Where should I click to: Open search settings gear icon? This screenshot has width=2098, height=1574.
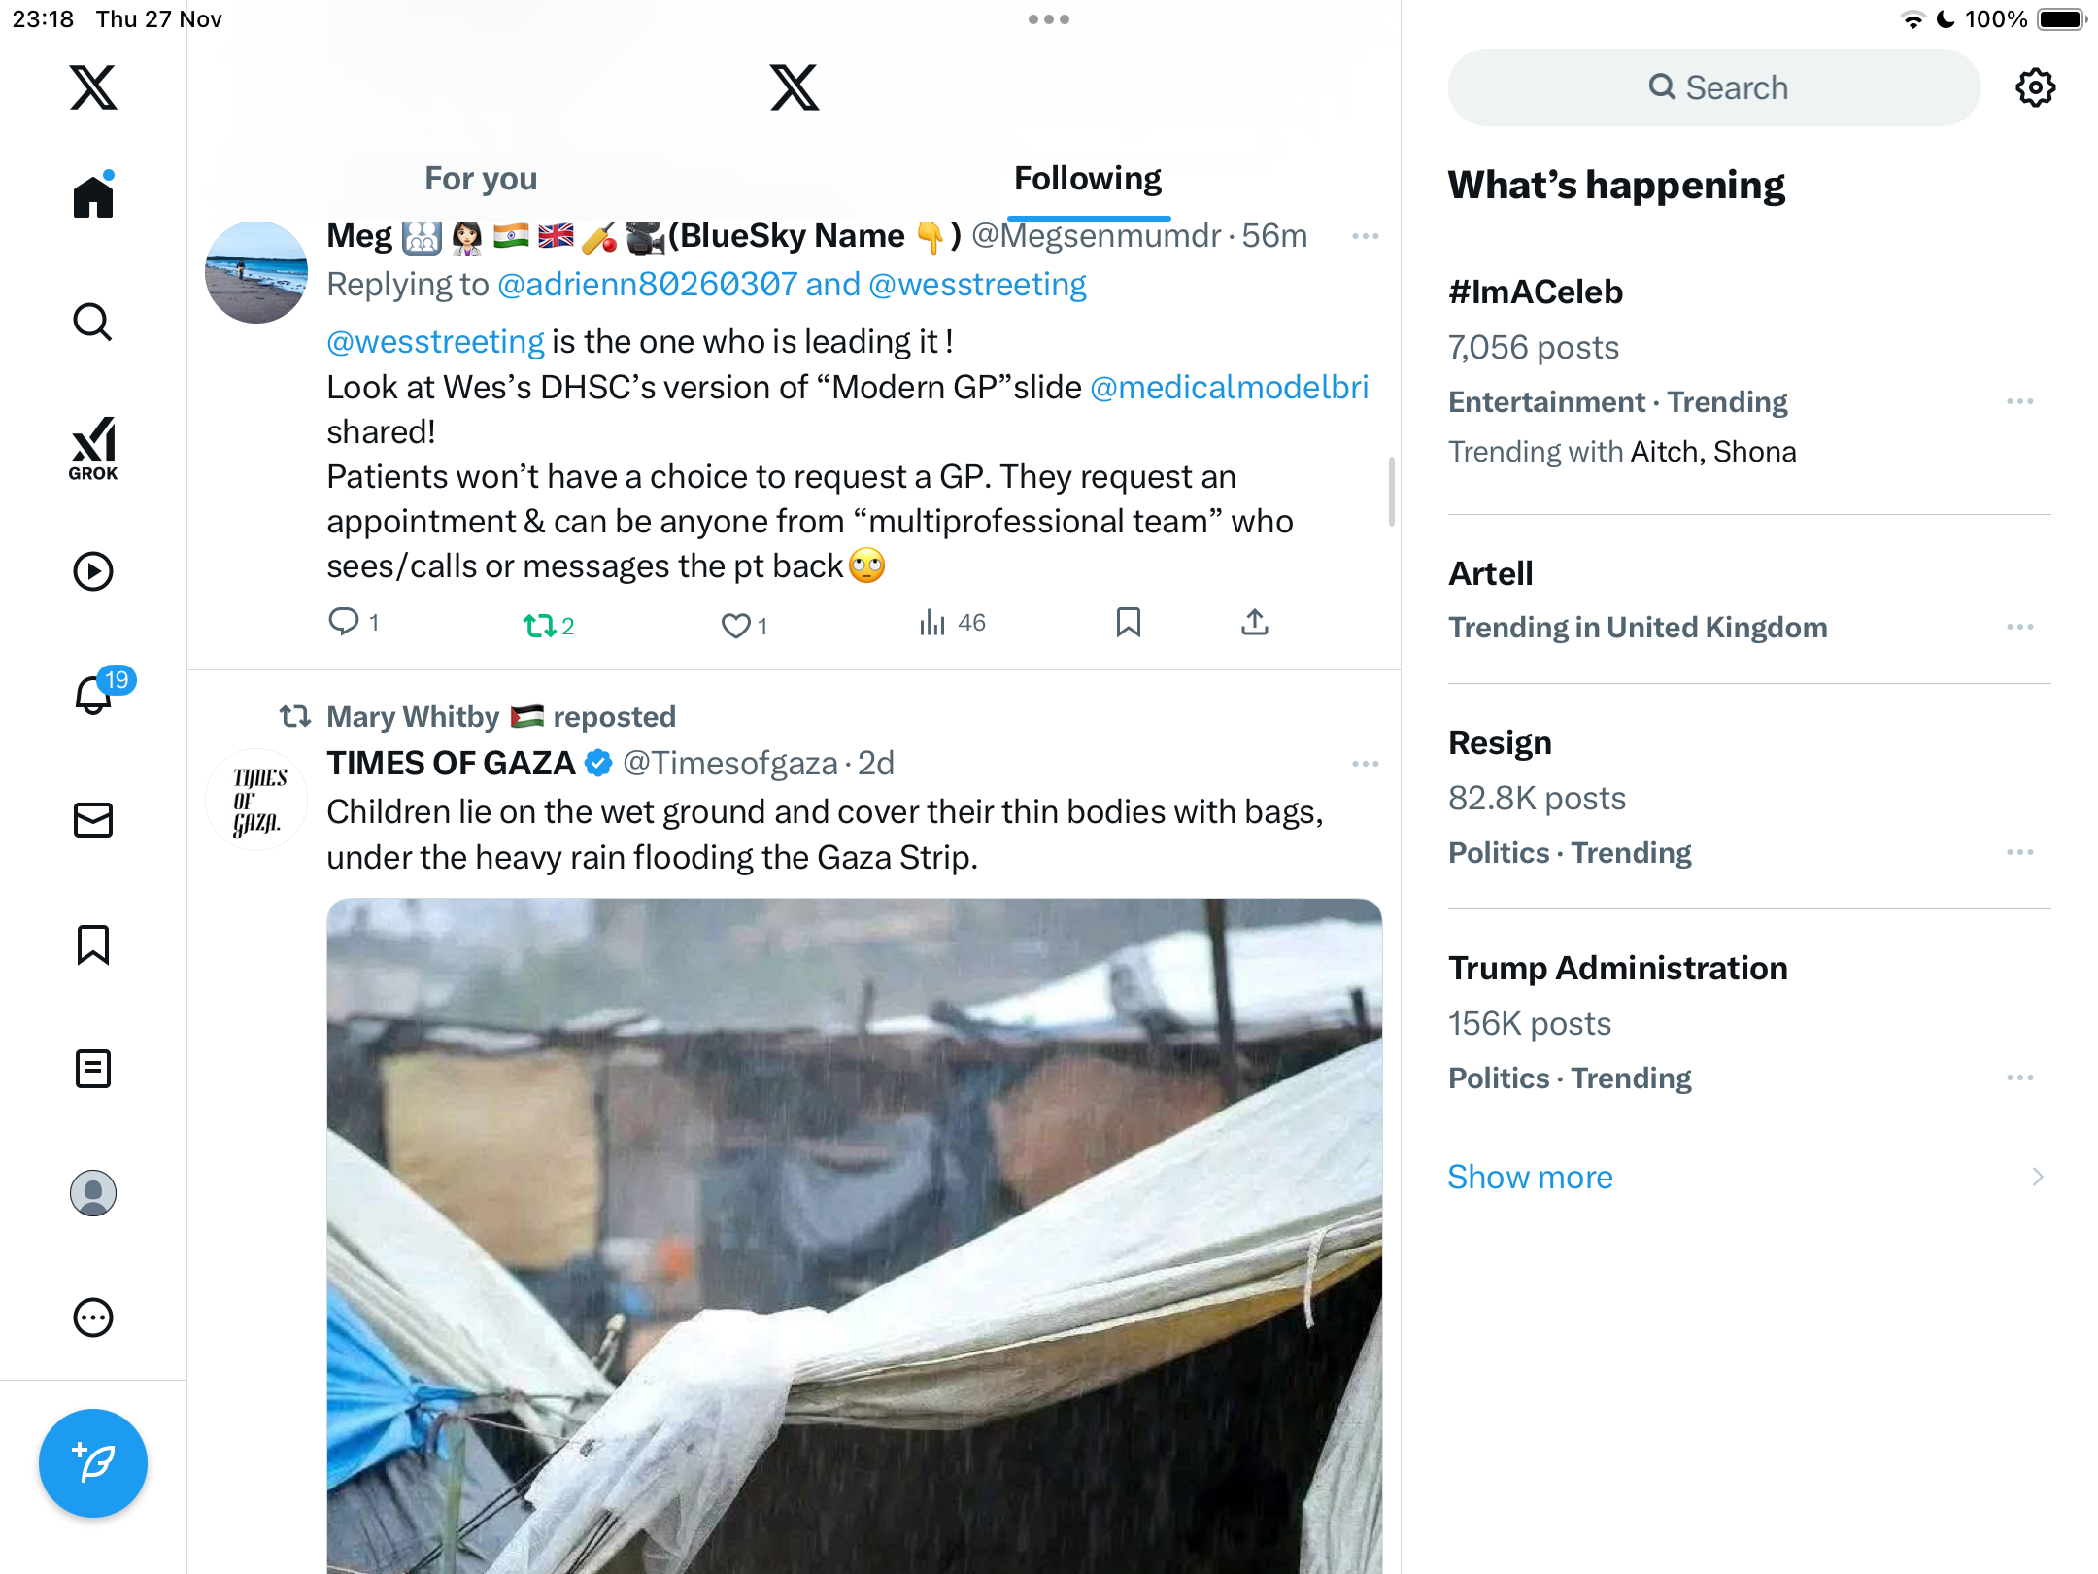[2035, 87]
